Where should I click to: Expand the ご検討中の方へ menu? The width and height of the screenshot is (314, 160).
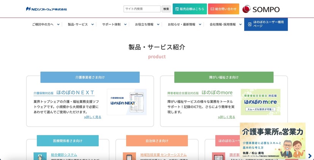click(46, 24)
